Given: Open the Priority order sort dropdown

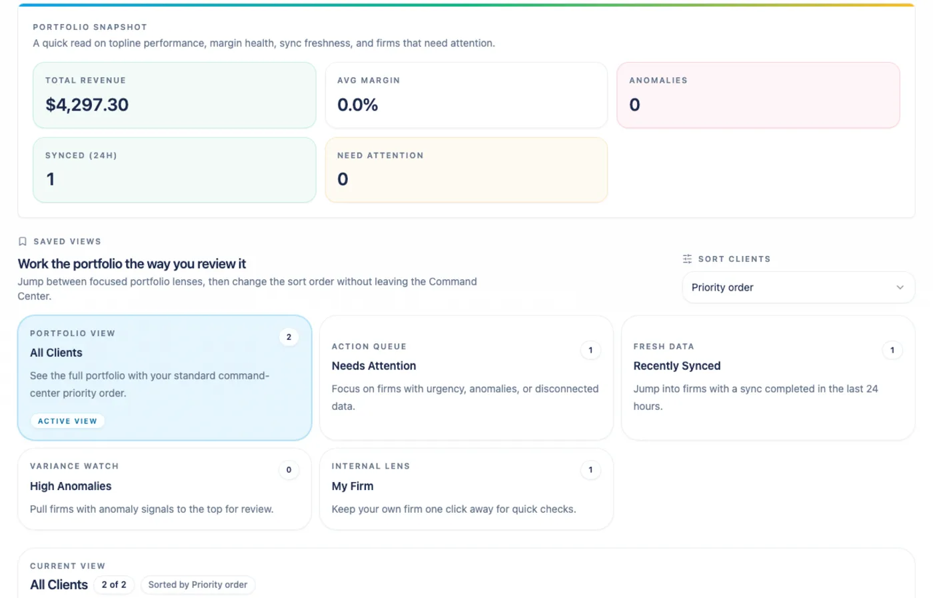Looking at the screenshot, I should [x=798, y=287].
